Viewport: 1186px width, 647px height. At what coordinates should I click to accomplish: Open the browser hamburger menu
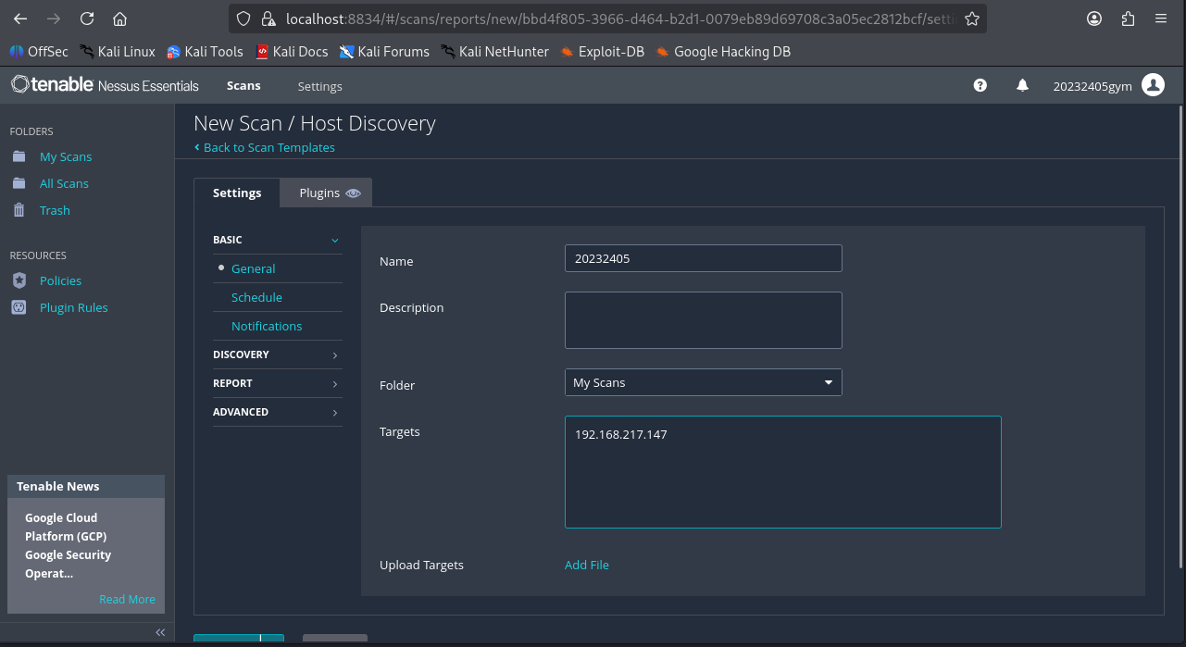pos(1161,19)
